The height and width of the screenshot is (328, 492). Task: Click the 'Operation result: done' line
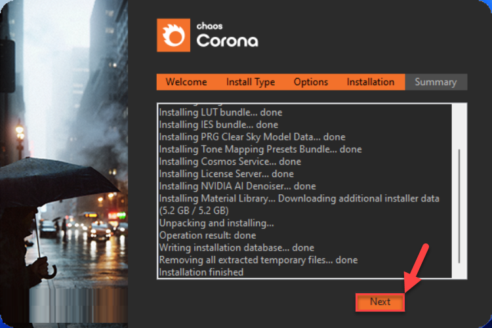[207, 236]
